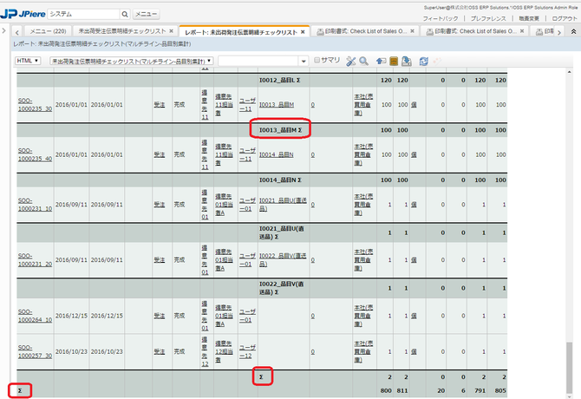Screen dimensions: 581x399
Task: Open order link SOO-1000257_30
Action: (35, 351)
